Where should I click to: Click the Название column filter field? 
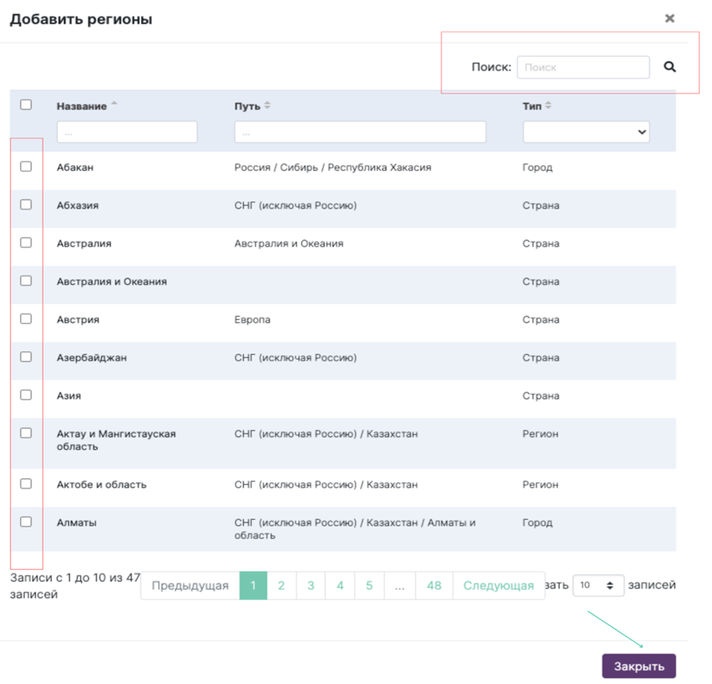tap(127, 132)
